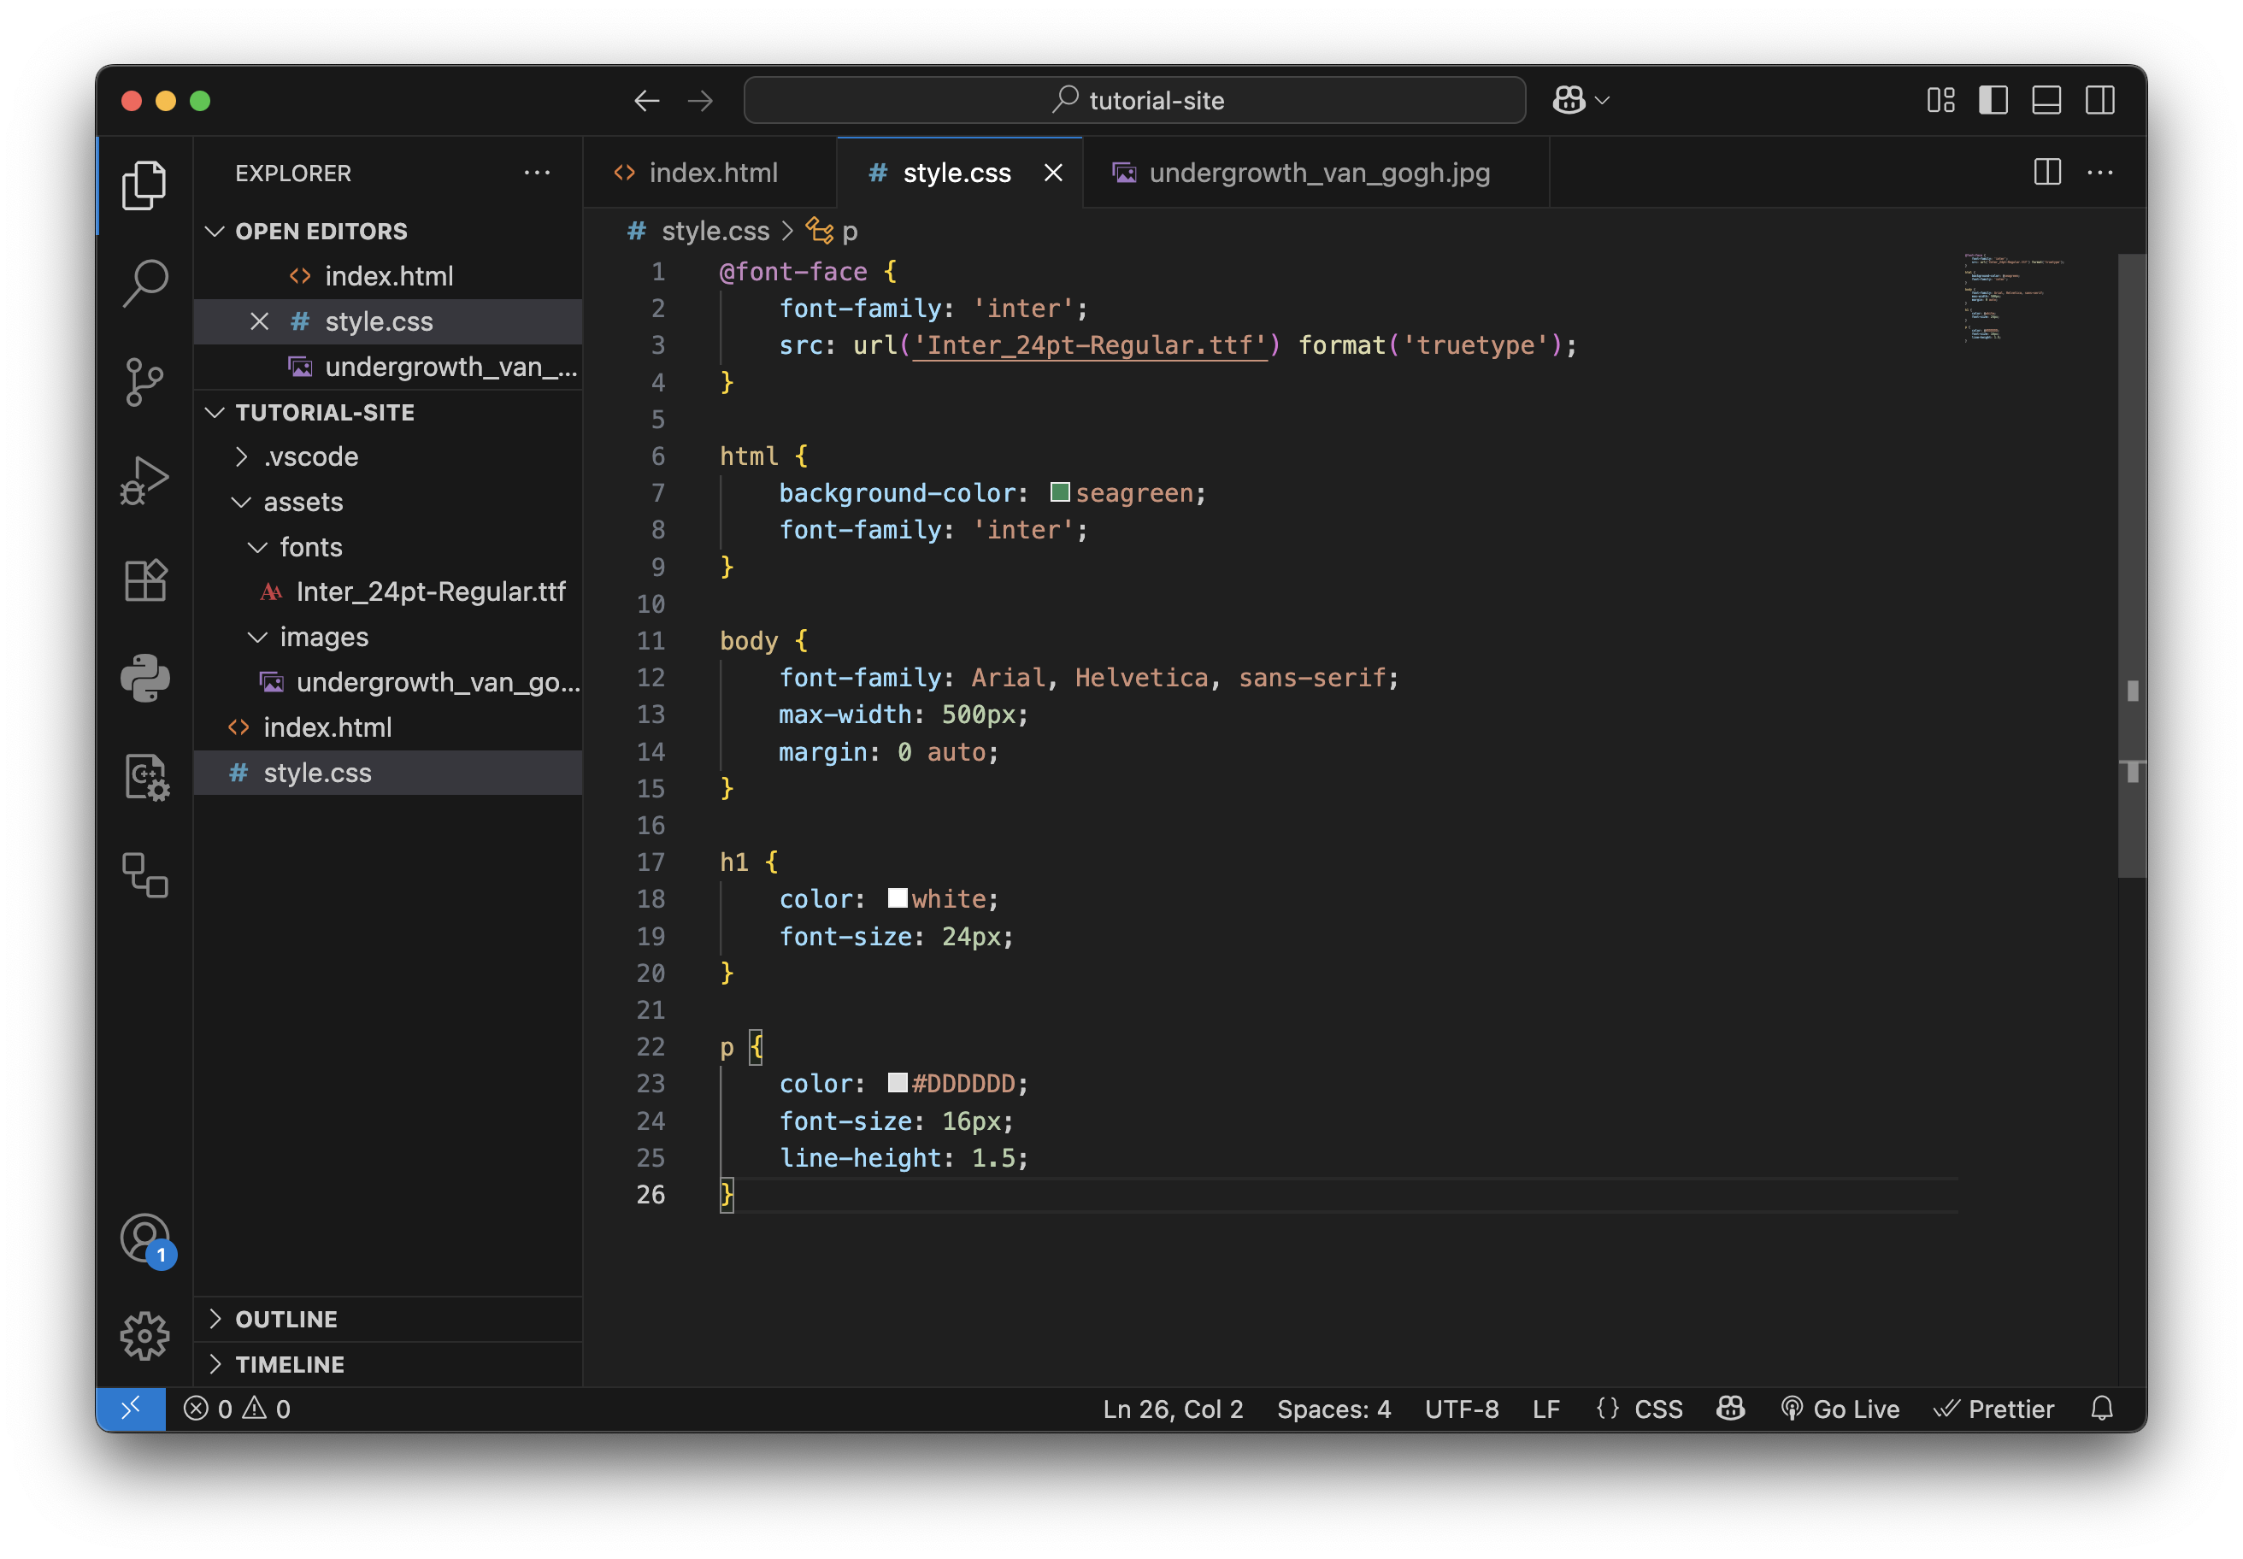Click the white color swatch
This screenshot has width=2243, height=1559.
pyautogui.click(x=897, y=897)
